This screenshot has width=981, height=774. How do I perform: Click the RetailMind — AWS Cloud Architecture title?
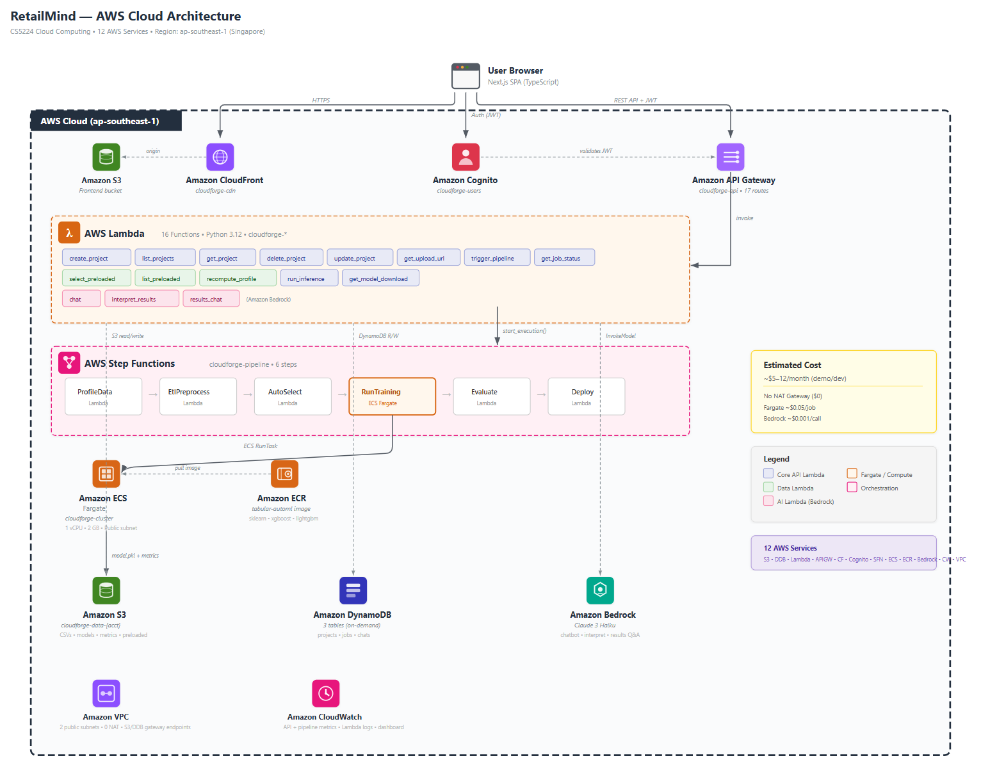coord(126,16)
